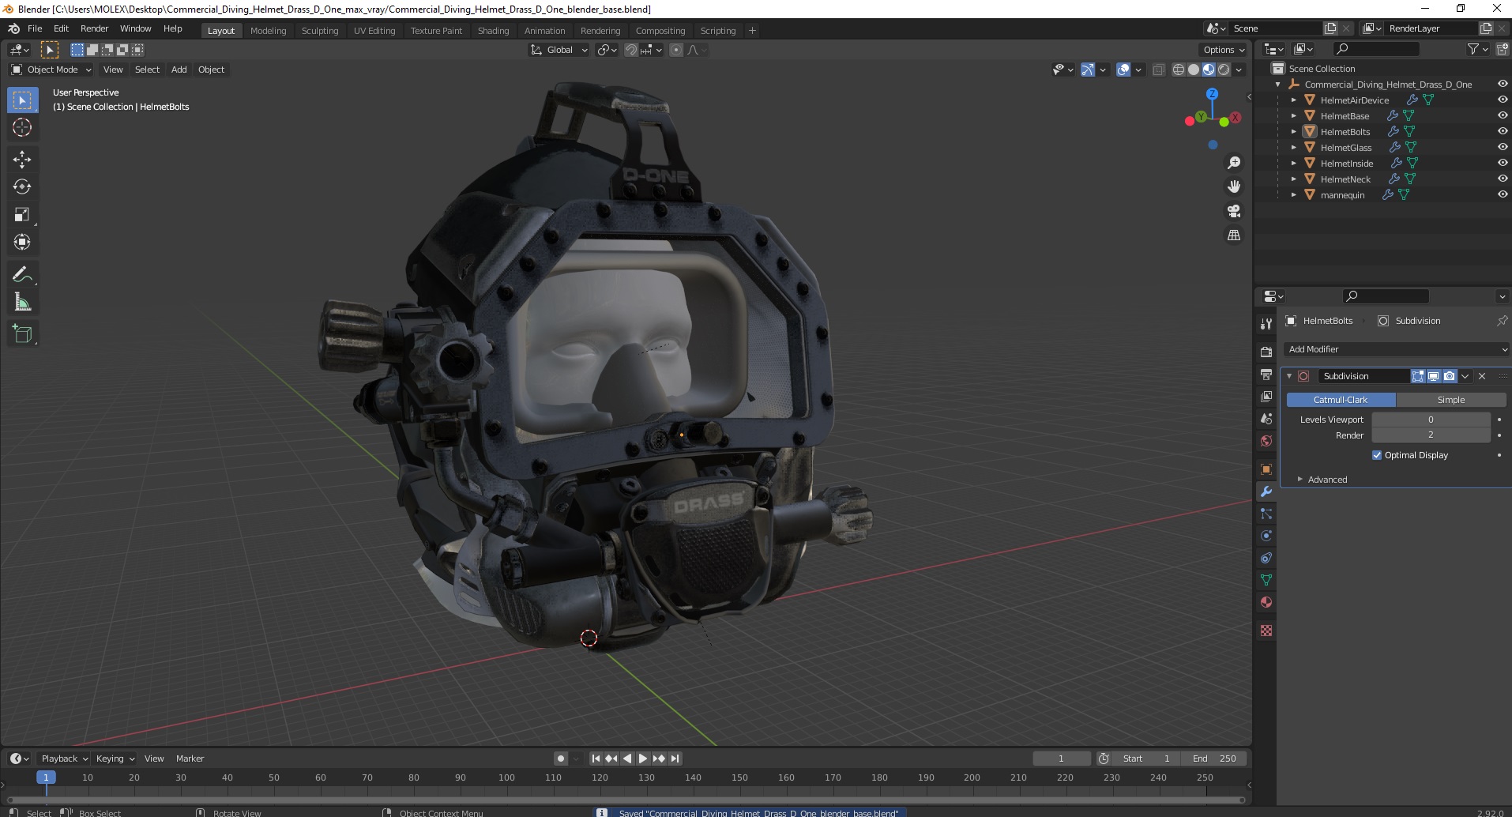
Task: Switch to the Shading workspace tab
Action: coord(493,31)
